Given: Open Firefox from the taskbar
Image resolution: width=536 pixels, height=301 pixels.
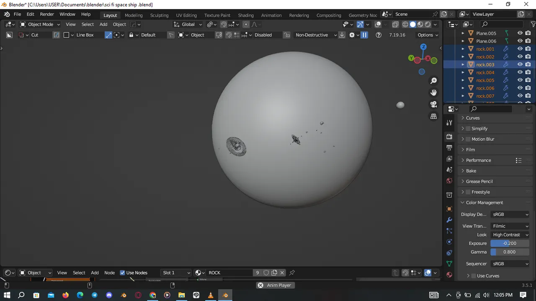Looking at the screenshot, I should pyautogui.click(x=65, y=295).
